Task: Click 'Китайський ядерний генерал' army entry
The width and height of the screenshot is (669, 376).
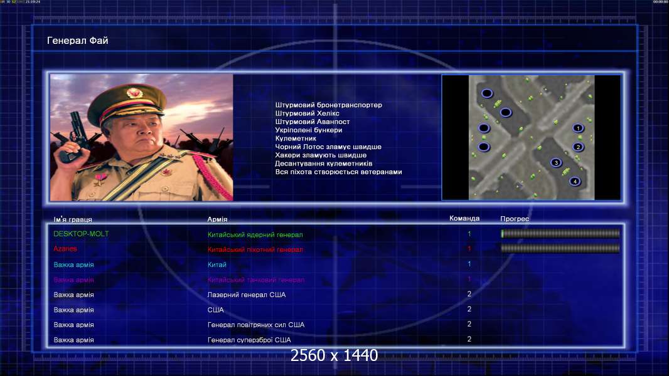Action: tap(255, 234)
